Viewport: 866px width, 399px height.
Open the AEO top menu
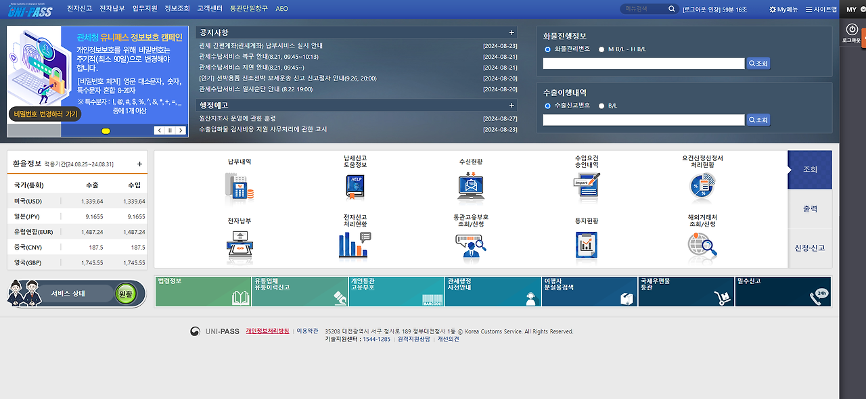(281, 9)
